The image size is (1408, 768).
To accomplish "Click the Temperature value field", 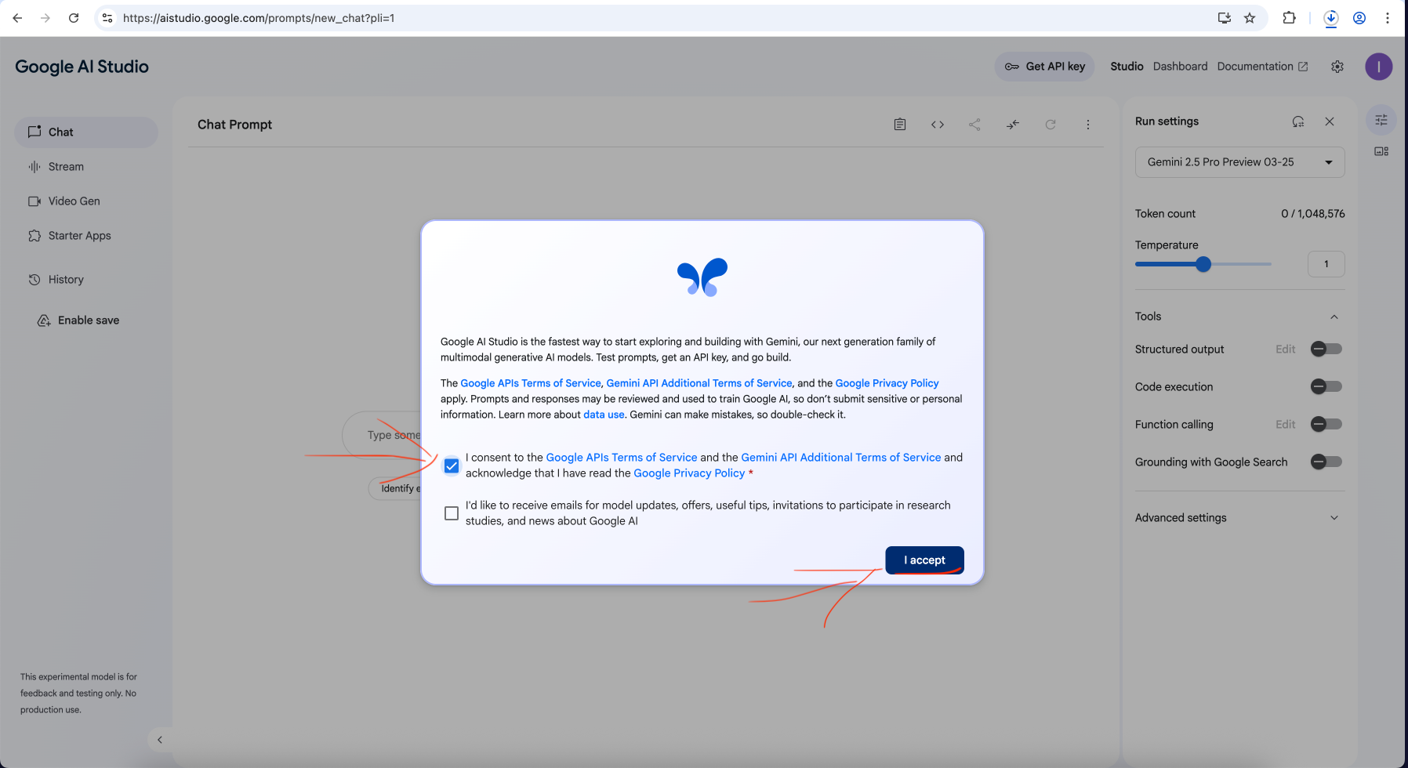I will (x=1326, y=264).
